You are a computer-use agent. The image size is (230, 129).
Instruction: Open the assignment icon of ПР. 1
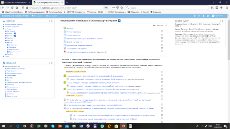click(x=65, y=100)
